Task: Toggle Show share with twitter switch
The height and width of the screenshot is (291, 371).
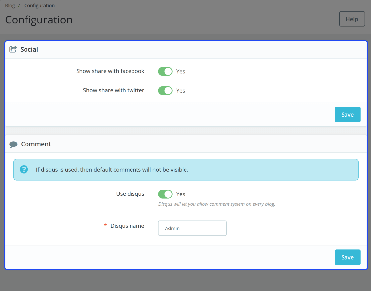Action: tap(165, 91)
